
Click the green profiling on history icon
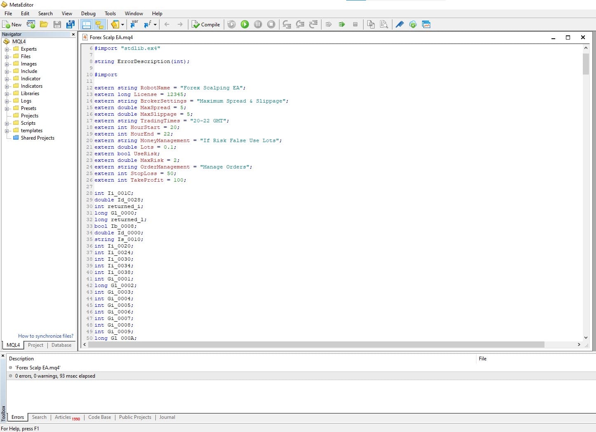click(x=342, y=25)
